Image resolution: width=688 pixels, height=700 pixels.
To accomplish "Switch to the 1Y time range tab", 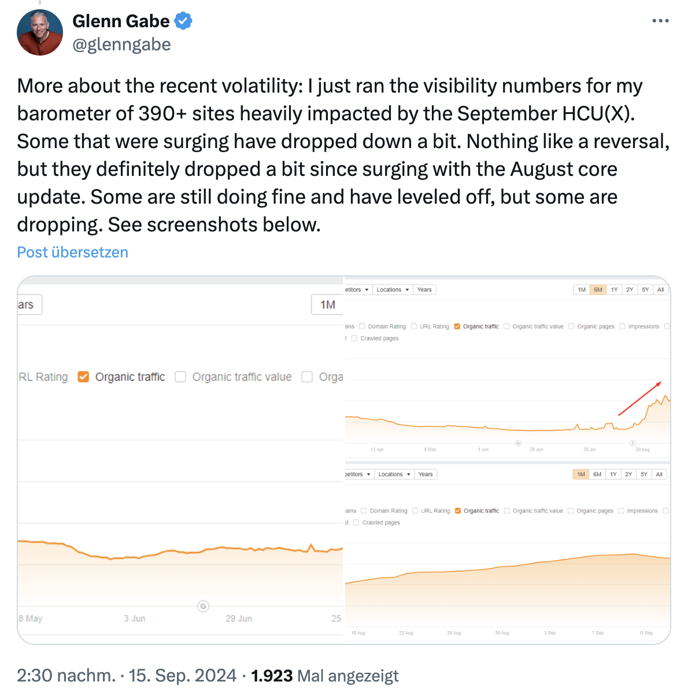I will pyautogui.click(x=614, y=289).
